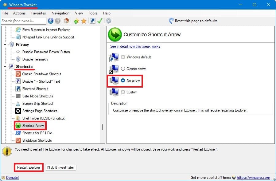Select the Classic arrow radio option

coord(123,69)
